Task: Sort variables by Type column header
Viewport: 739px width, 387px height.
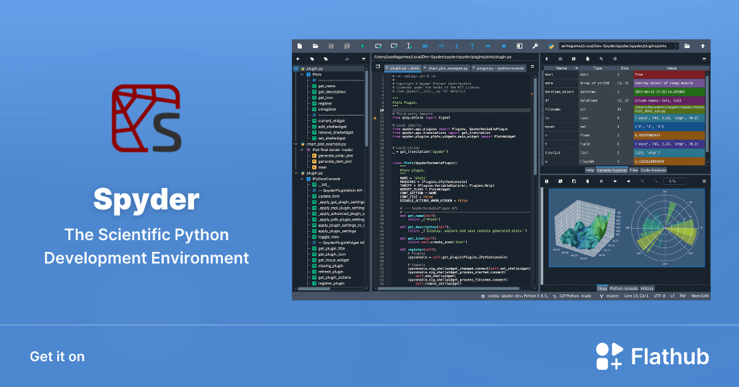Action: (597, 68)
